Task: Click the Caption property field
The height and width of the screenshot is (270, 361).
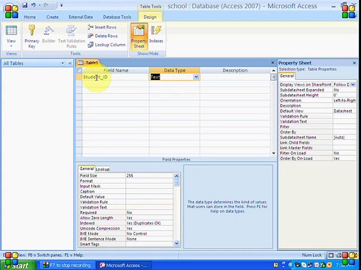Action: [149, 192]
